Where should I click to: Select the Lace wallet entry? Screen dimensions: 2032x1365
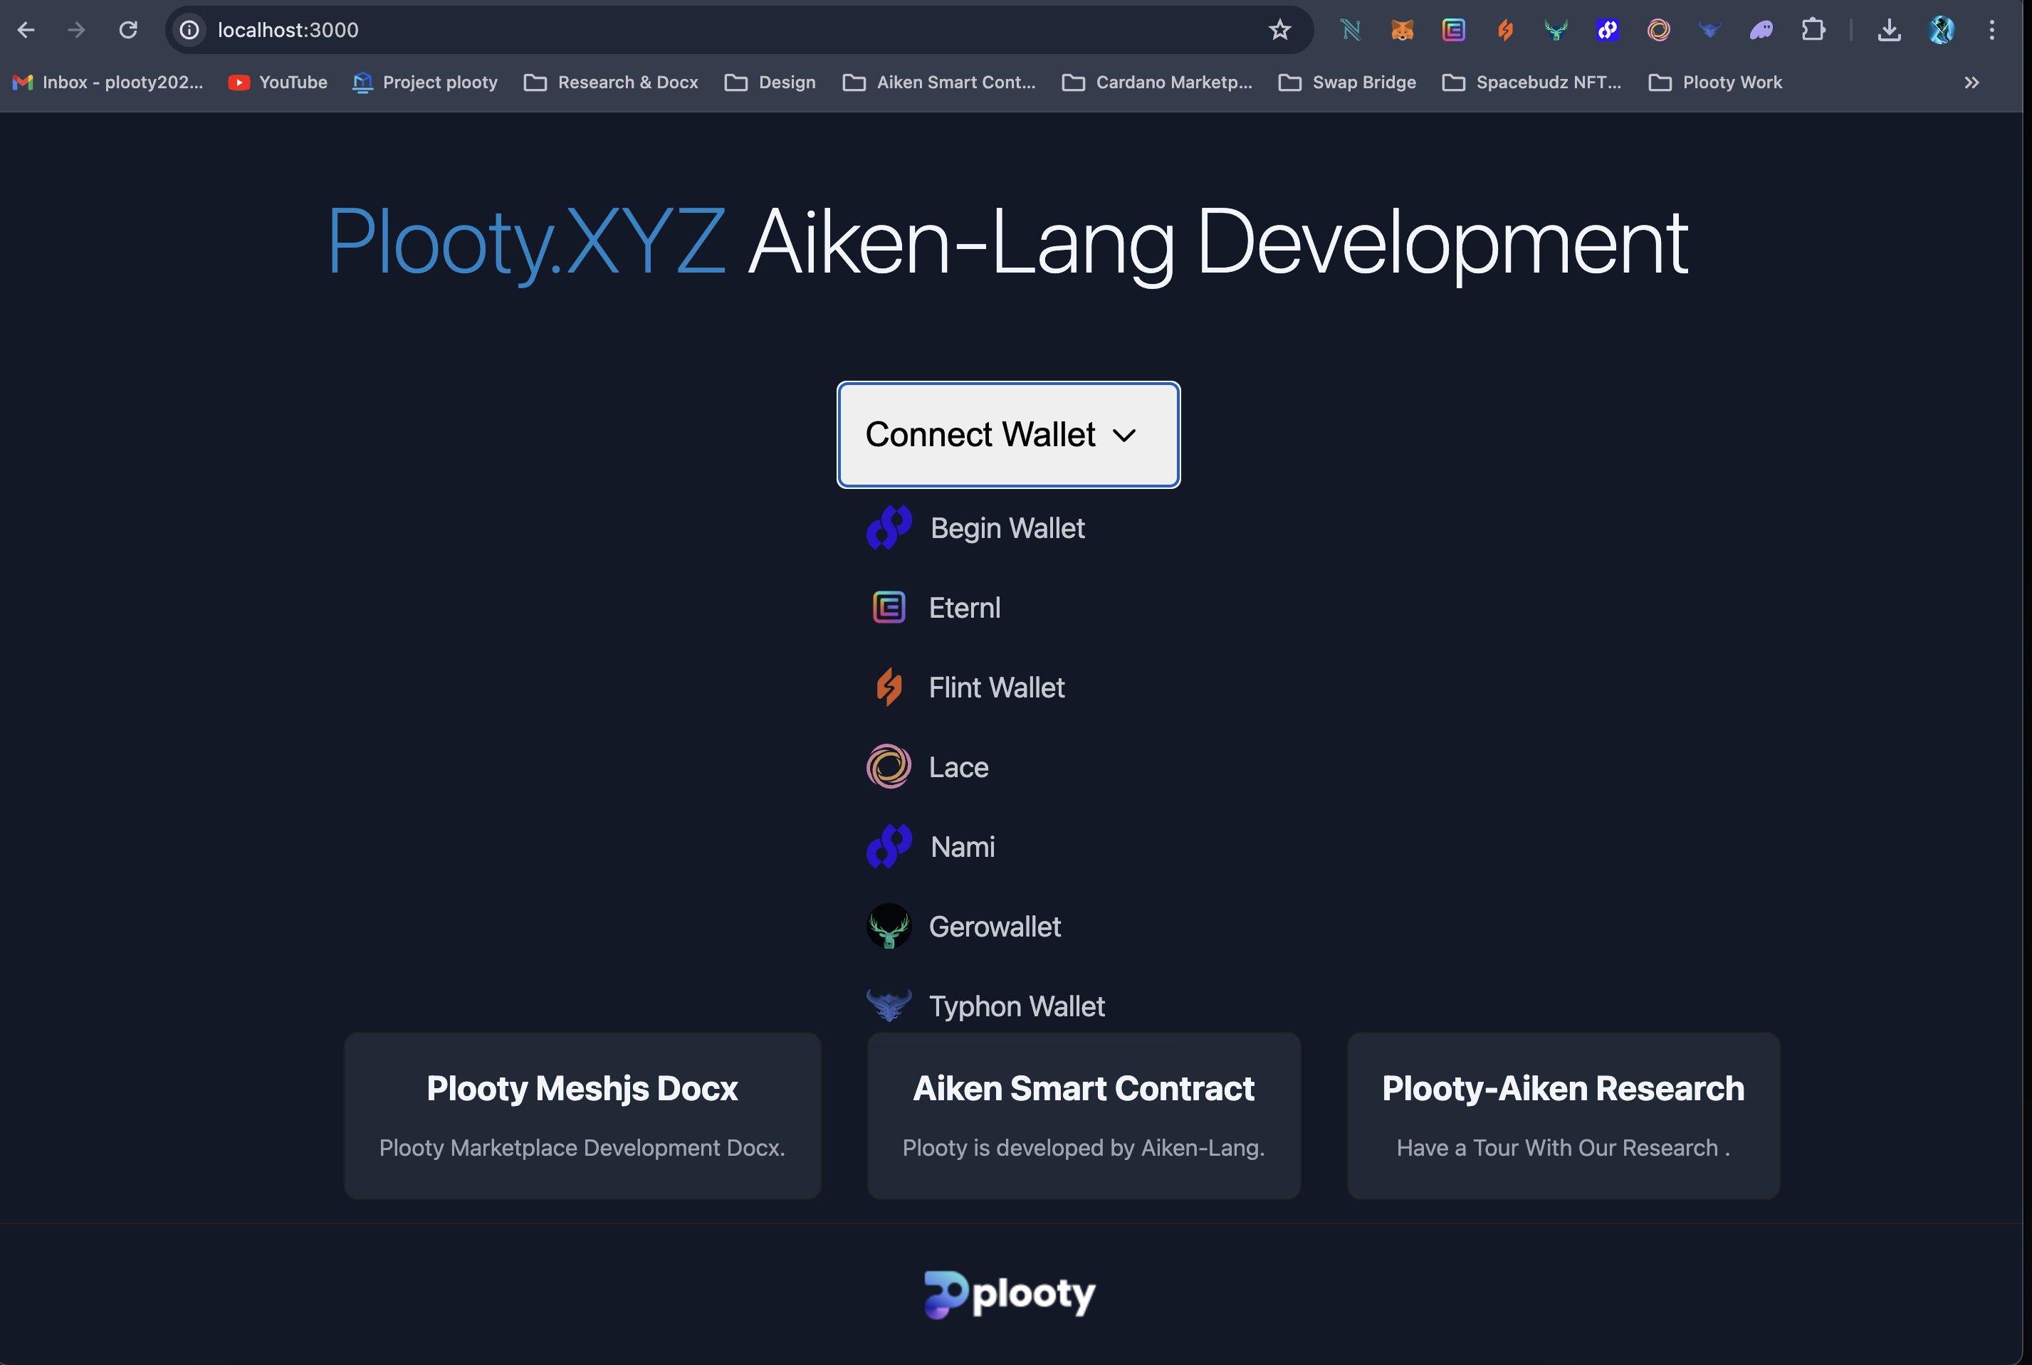(928, 767)
